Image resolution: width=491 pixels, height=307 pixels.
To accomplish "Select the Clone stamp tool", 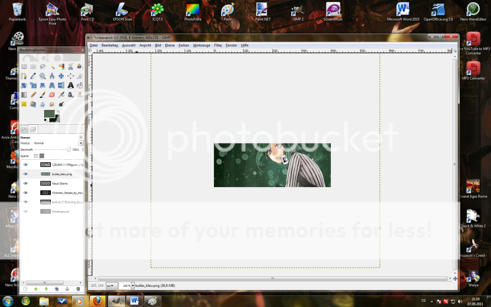I will [x=80, y=94].
